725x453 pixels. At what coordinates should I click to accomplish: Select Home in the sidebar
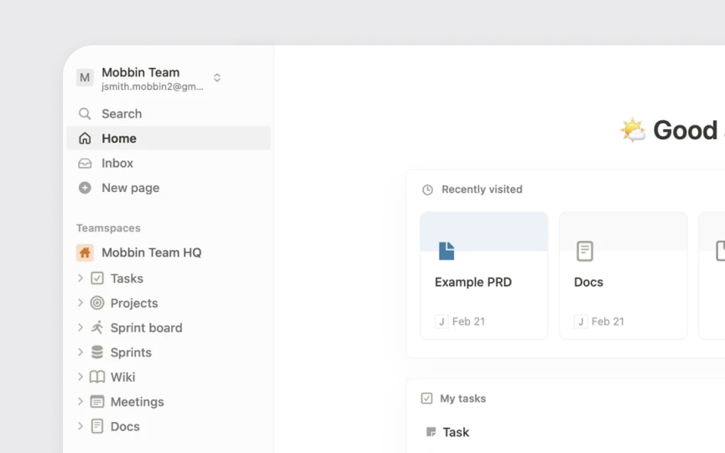(119, 138)
